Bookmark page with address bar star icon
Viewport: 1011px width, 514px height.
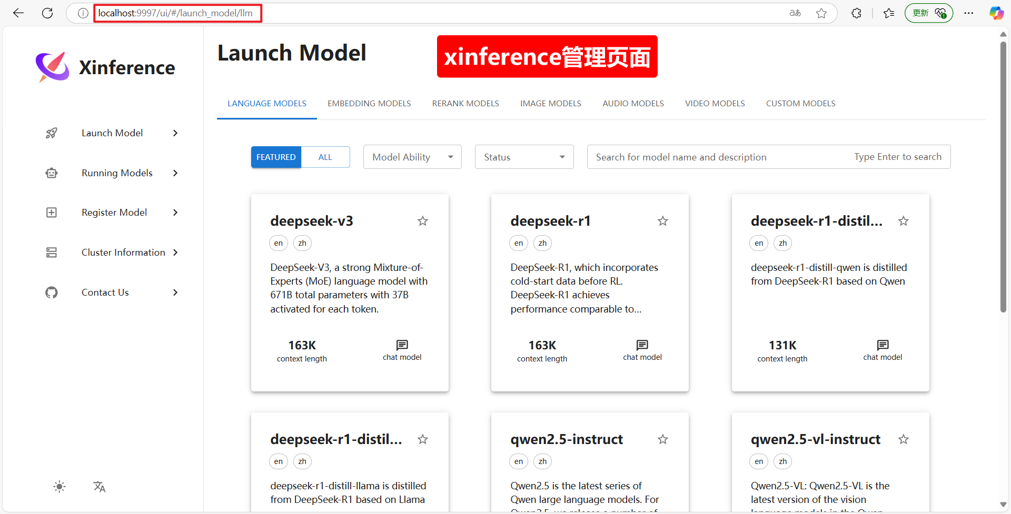click(x=821, y=13)
